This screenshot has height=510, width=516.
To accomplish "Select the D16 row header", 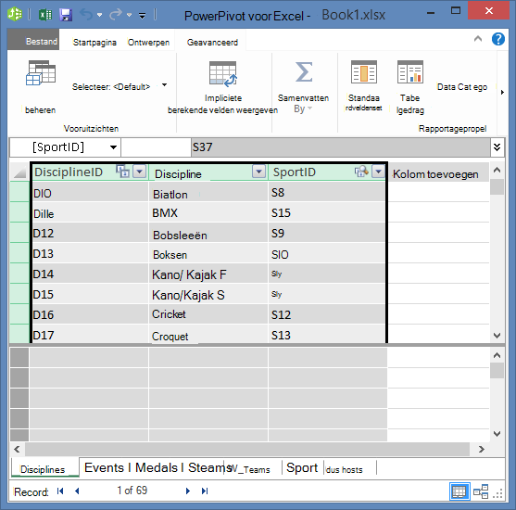I will click(19, 314).
